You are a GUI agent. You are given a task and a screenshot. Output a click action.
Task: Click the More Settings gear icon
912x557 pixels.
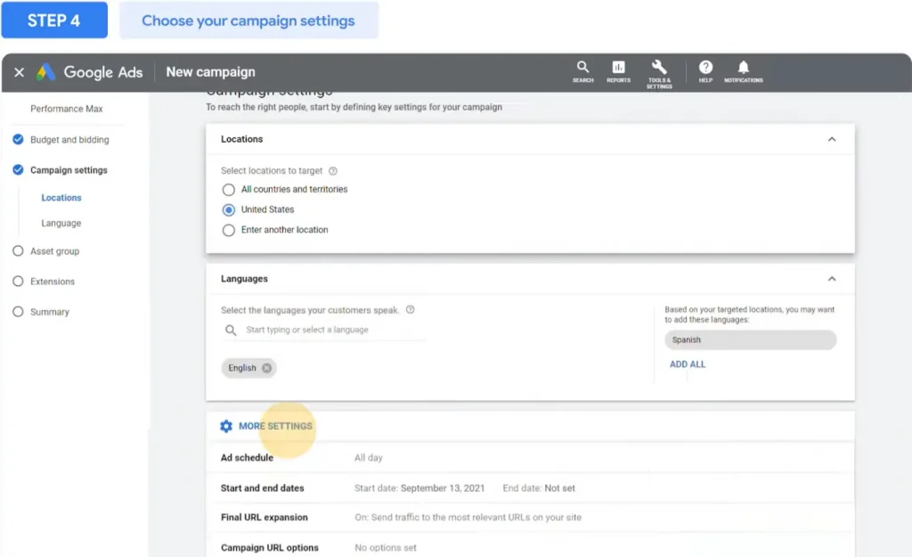pos(226,426)
